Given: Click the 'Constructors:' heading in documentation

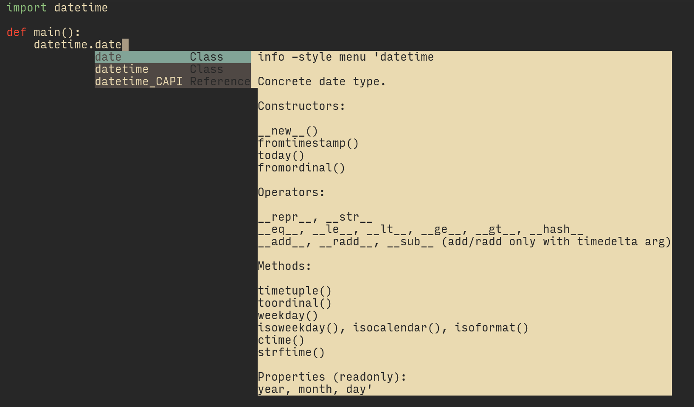Looking at the screenshot, I should (x=302, y=106).
